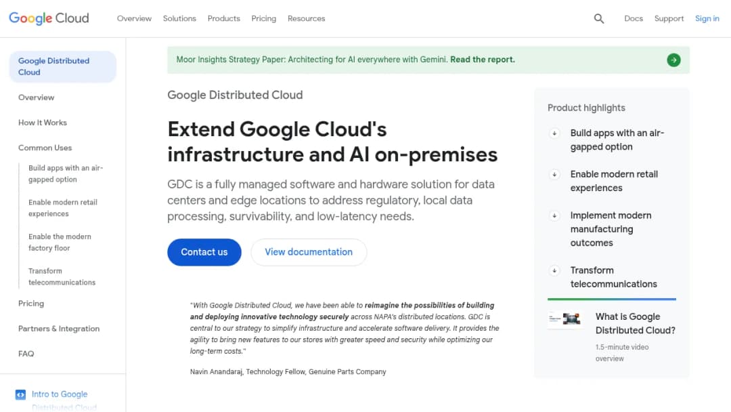Screen dimensions: 731x412
Task: Expand Enable modern retail experiences highlight
Action: click(x=554, y=175)
